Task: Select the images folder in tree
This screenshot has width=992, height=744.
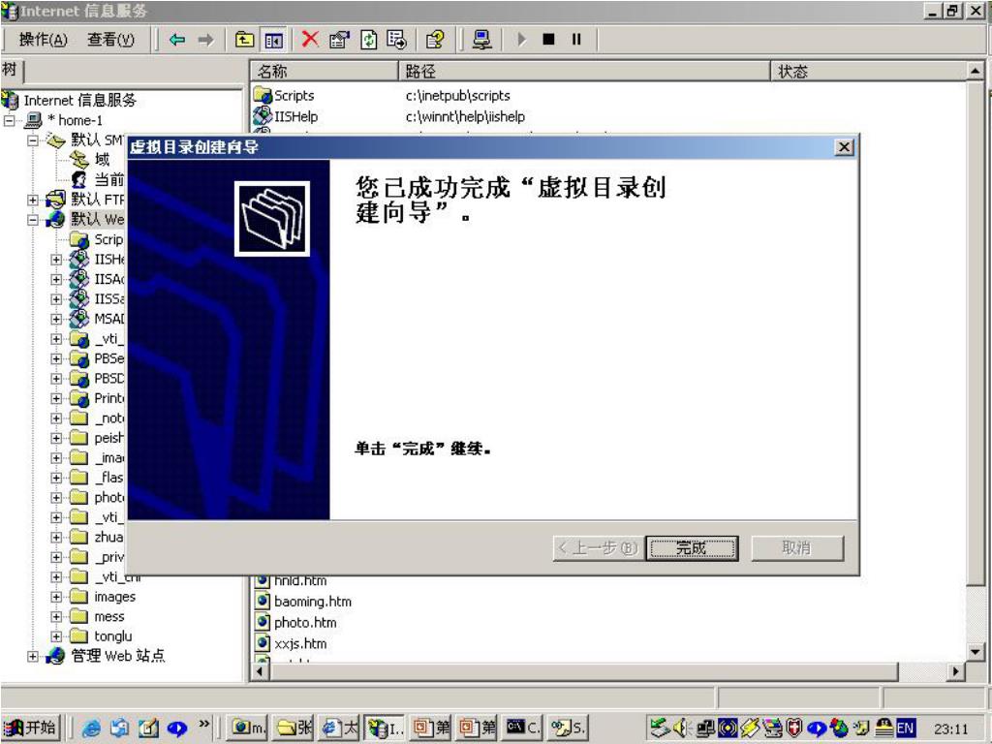Action: tap(114, 597)
